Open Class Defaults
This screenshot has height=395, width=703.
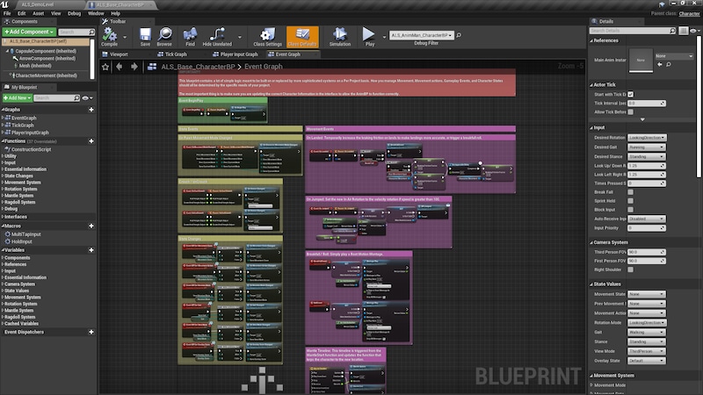(x=302, y=37)
